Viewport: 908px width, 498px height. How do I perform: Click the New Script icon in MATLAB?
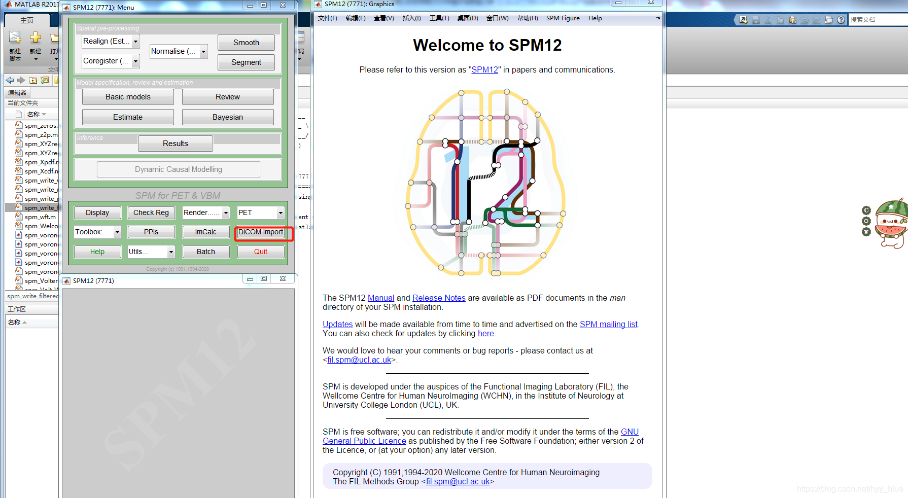[x=15, y=38]
